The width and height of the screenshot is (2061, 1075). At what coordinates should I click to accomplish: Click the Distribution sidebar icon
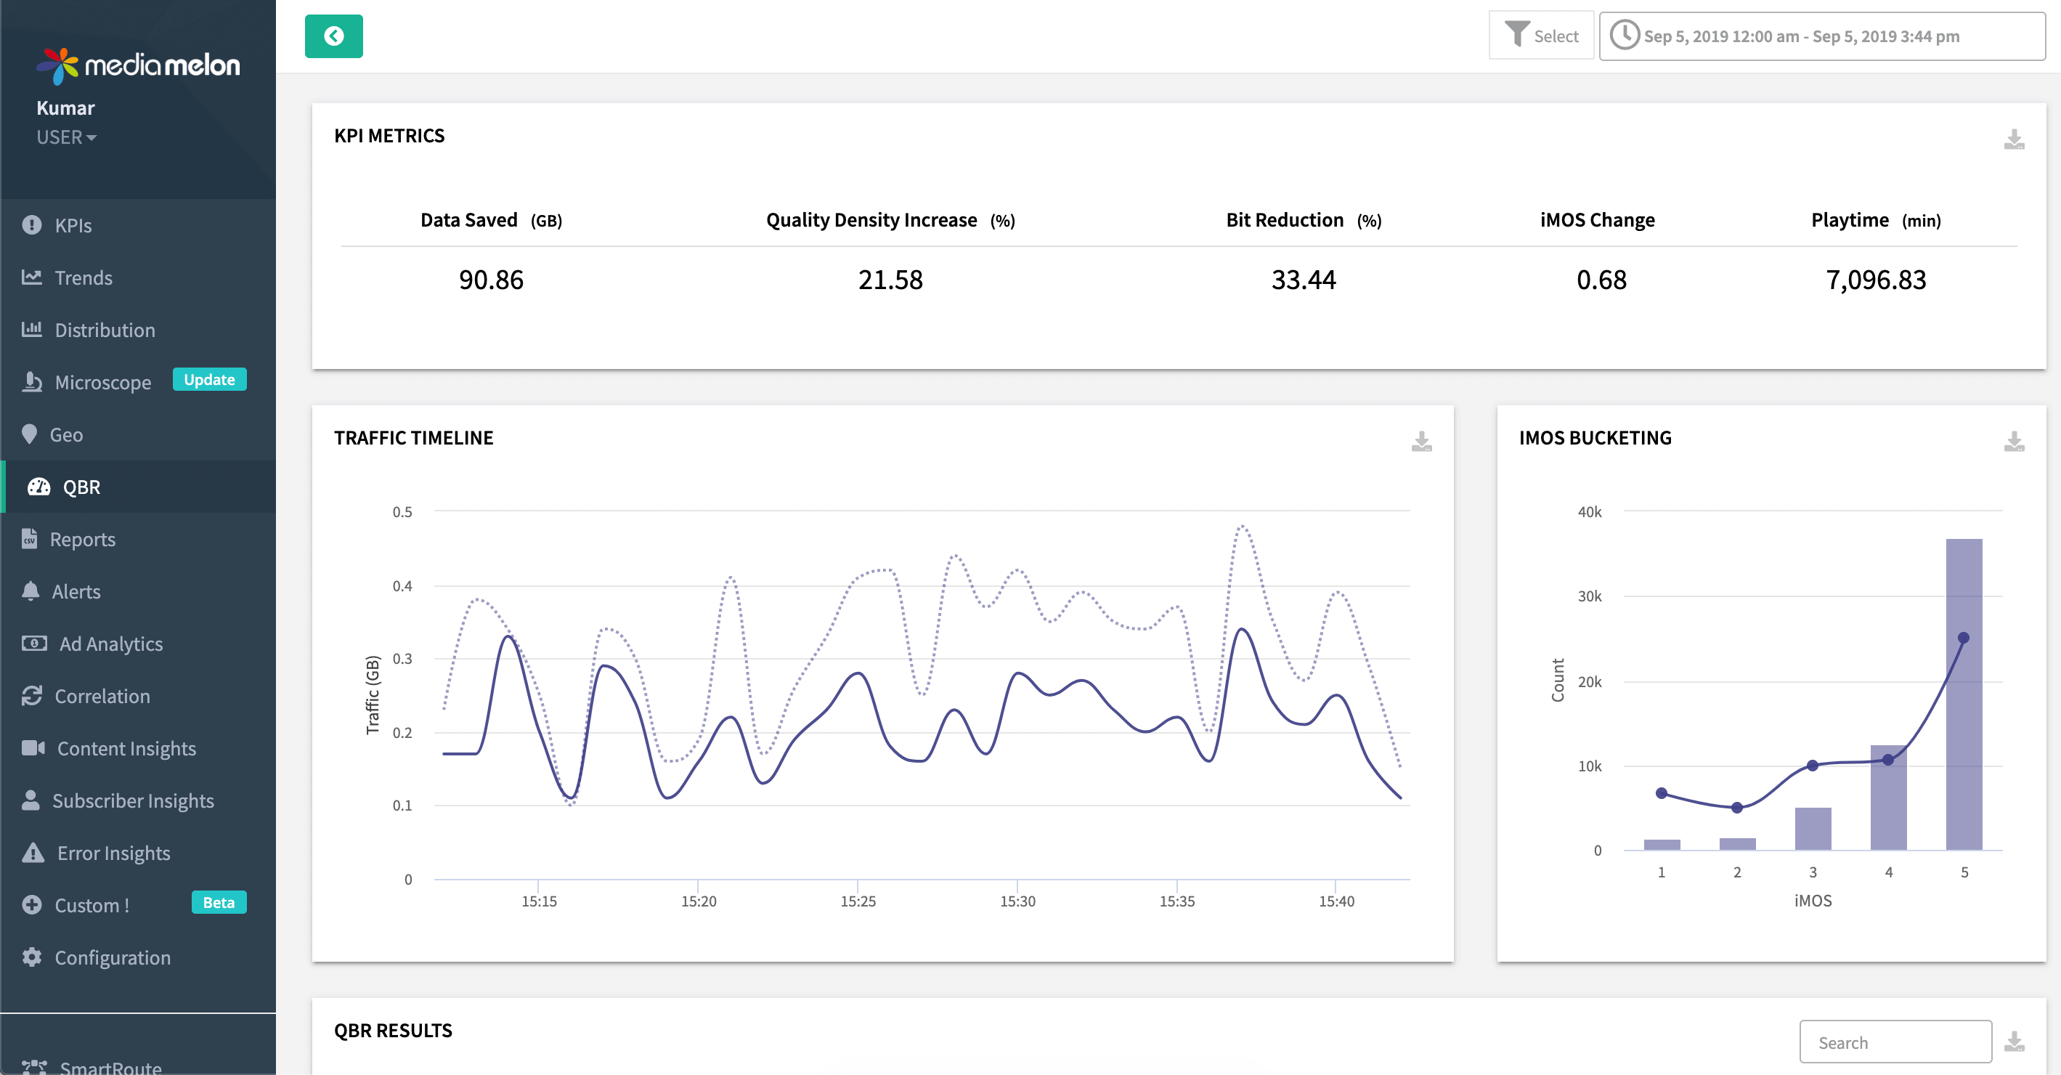33,329
